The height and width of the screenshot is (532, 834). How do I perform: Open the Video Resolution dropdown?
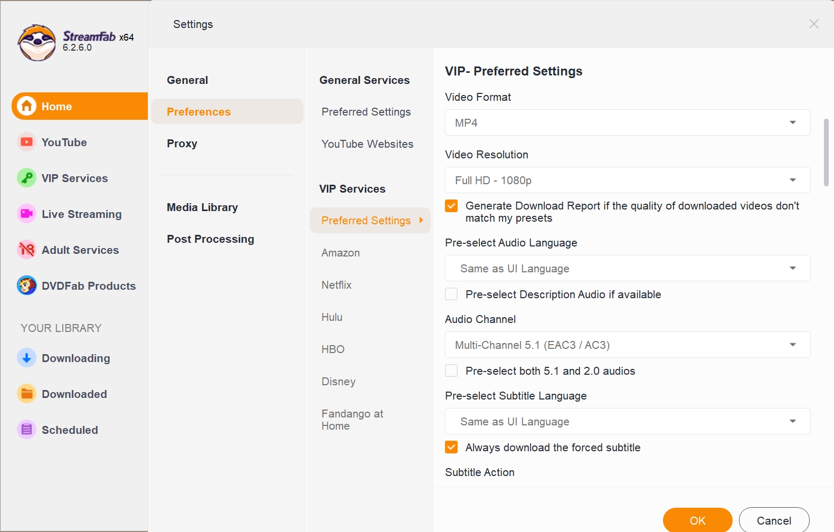coord(628,180)
